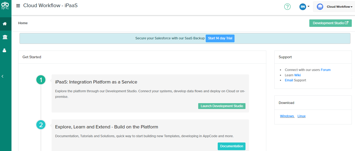This screenshot has width=355, height=151.
Task: Start the 14 day trial
Action: pos(220,38)
